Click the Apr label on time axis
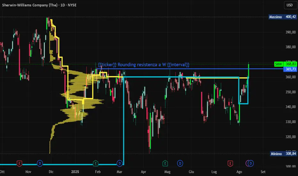 [x=144, y=172]
